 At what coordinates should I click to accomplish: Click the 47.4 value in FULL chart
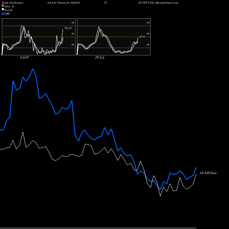click(x=142, y=37)
